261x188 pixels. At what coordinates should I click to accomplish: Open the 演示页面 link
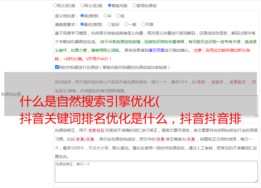pyautogui.click(x=156, y=50)
